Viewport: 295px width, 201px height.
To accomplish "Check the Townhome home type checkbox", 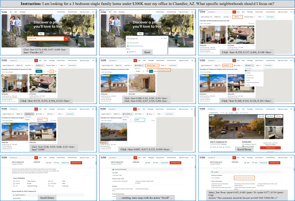I will click(246, 75).
